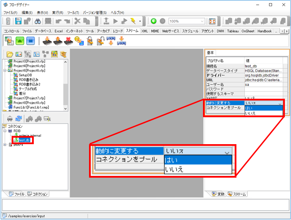Click the green StreamStart component icon
291x220 pixels.
pyautogui.click(x=20, y=41)
